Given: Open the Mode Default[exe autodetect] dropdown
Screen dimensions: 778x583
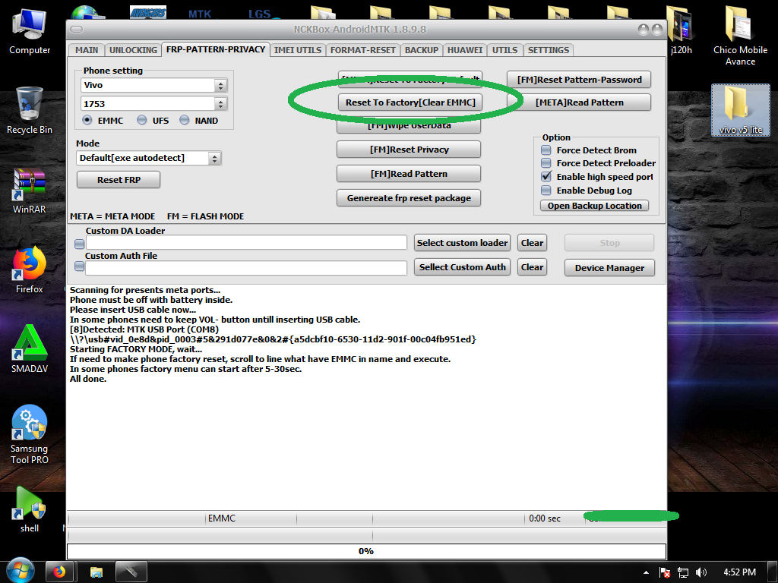Looking at the screenshot, I should (214, 158).
